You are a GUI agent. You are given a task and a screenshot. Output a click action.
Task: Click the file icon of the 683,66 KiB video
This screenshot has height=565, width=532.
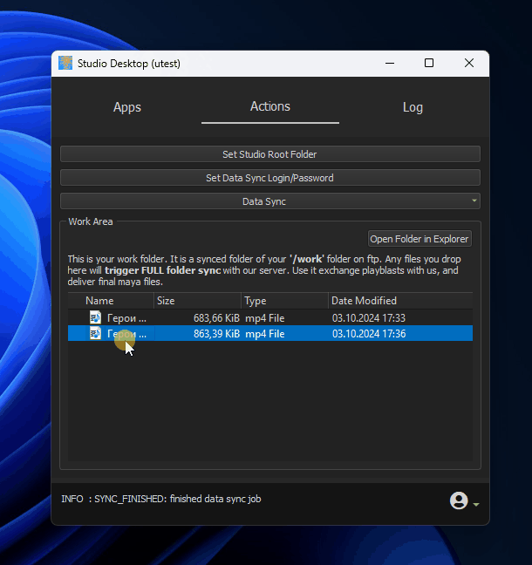pos(95,318)
